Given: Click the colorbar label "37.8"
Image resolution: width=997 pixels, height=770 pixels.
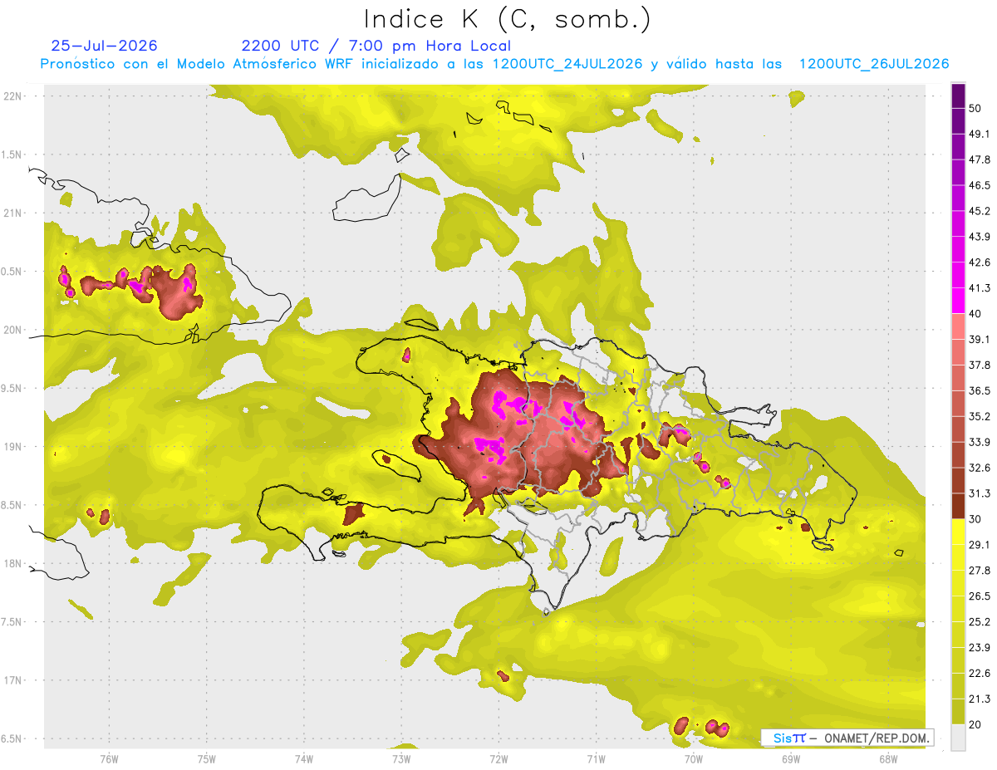Looking at the screenshot, I should coord(980,365).
